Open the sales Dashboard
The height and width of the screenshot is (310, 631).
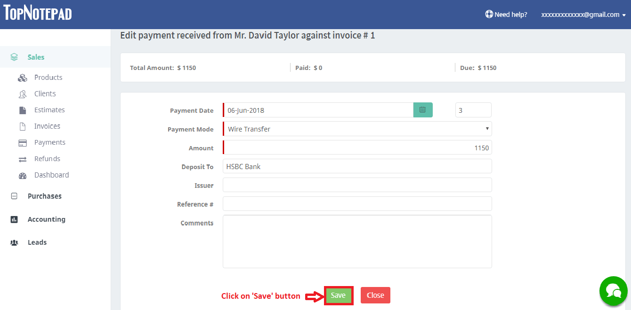pyautogui.click(x=51, y=175)
